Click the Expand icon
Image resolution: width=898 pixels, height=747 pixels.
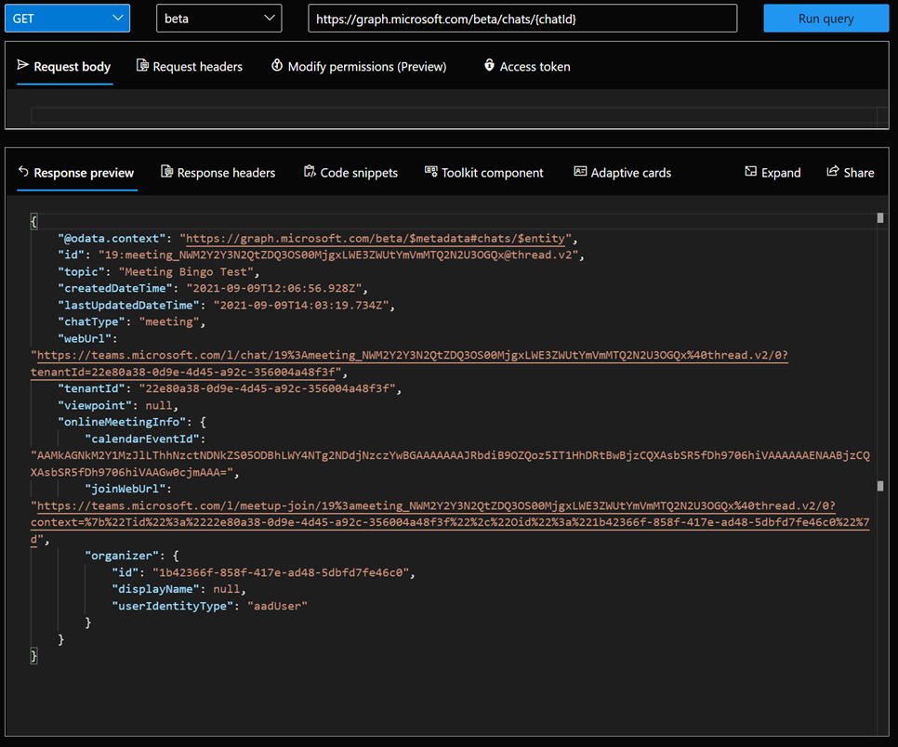750,171
